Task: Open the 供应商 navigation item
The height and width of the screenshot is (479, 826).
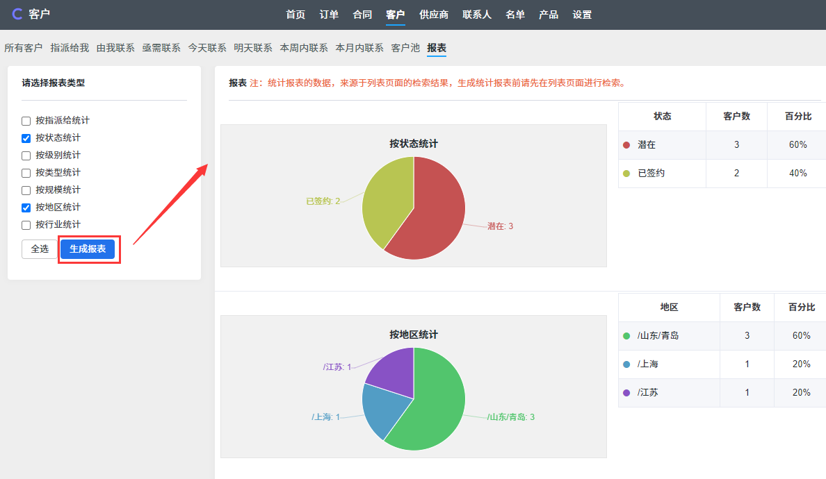Action: (x=434, y=15)
